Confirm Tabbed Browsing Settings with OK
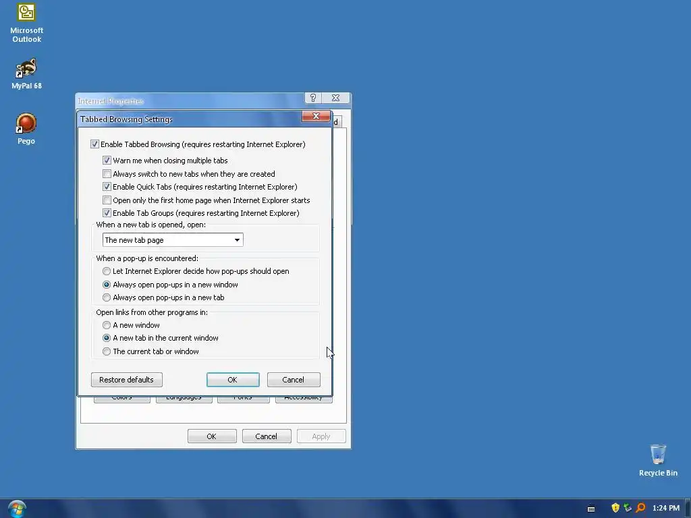Screen dimensions: 691x518 (x=233, y=380)
